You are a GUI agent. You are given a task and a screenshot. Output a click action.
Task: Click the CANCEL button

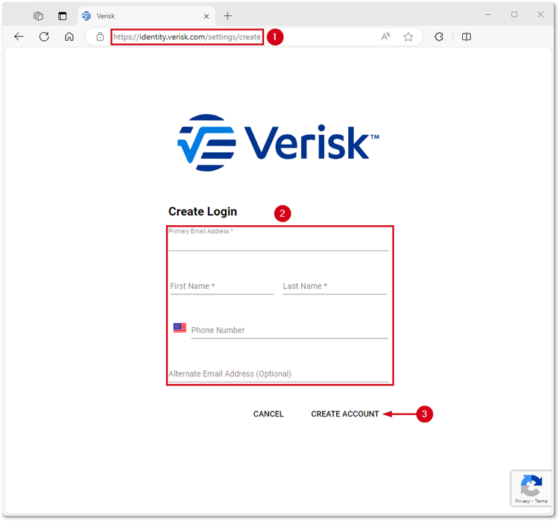pyautogui.click(x=268, y=414)
